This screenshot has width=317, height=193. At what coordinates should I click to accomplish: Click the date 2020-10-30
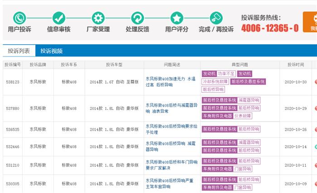[296, 82]
